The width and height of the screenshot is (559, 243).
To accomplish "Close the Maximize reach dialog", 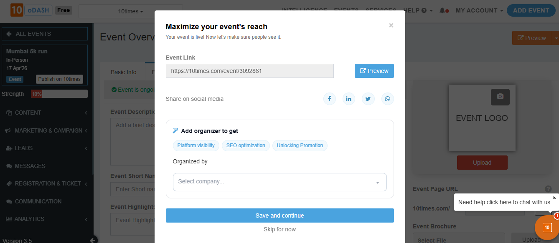I will coord(391,25).
